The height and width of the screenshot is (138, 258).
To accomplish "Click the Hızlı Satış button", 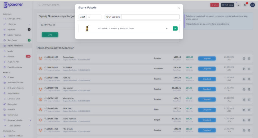I will point(228,5).
